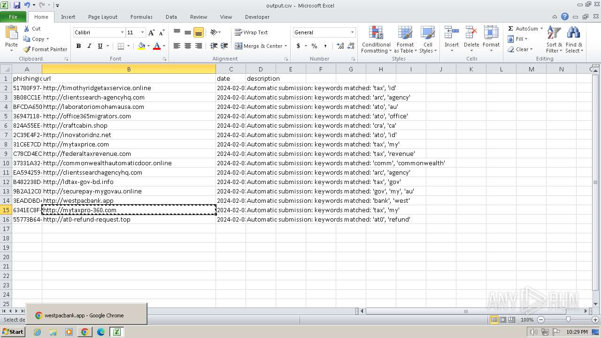Toggle Wrap Text on selected cell
The image size is (601, 338).
click(x=252, y=32)
